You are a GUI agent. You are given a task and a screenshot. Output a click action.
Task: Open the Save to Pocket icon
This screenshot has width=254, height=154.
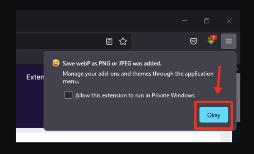click(x=193, y=41)
